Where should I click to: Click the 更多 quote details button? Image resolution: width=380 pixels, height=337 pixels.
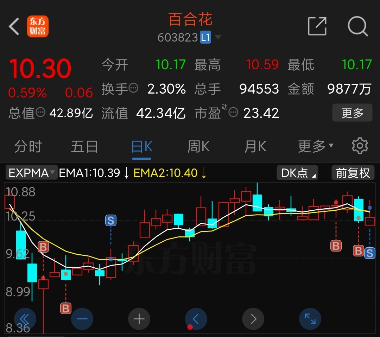[352, 113]
